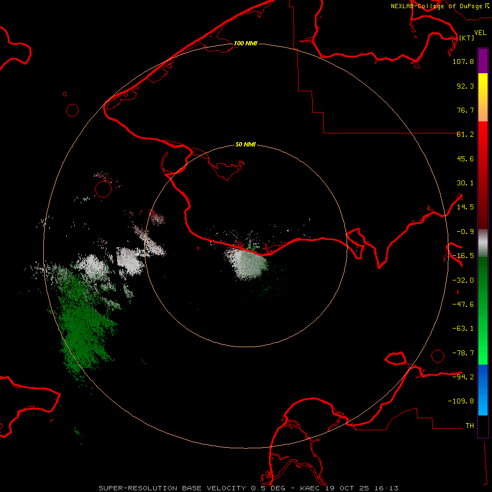492x492 pixels.
Task: Click the 30.1 legend value
Action: [465, 183]
